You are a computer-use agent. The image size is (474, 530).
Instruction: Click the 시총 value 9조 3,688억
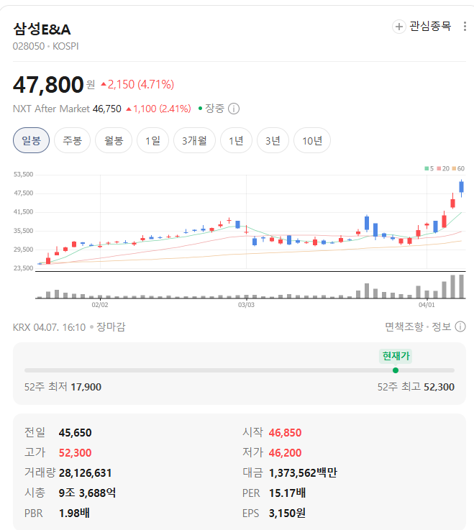click(87, 493)
